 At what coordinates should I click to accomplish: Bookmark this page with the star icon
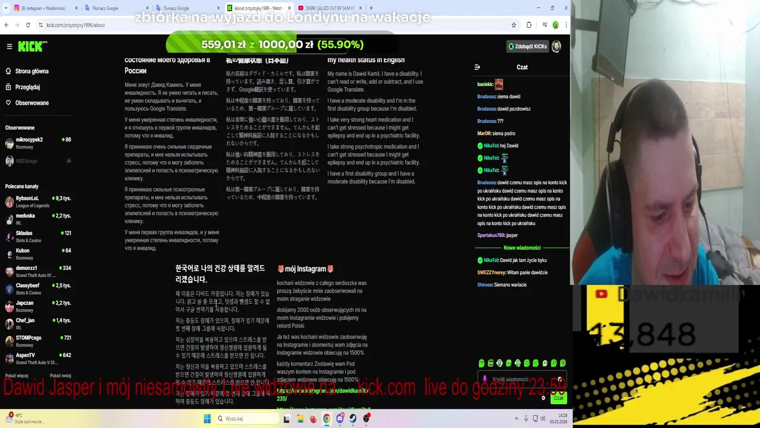514,25
